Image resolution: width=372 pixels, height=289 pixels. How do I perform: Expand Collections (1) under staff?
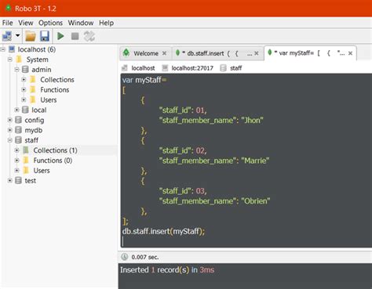[x=17, y=150]
